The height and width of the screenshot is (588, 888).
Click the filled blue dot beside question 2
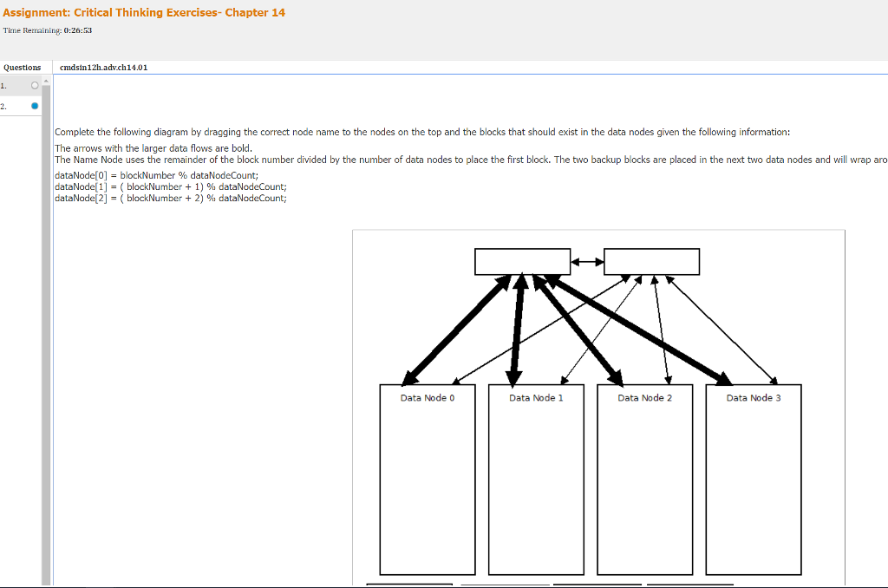pos(34,104)
